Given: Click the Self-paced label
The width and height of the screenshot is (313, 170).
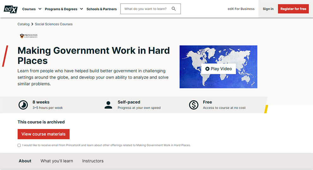Looking at the screenshot, I should tap(129, 102).
